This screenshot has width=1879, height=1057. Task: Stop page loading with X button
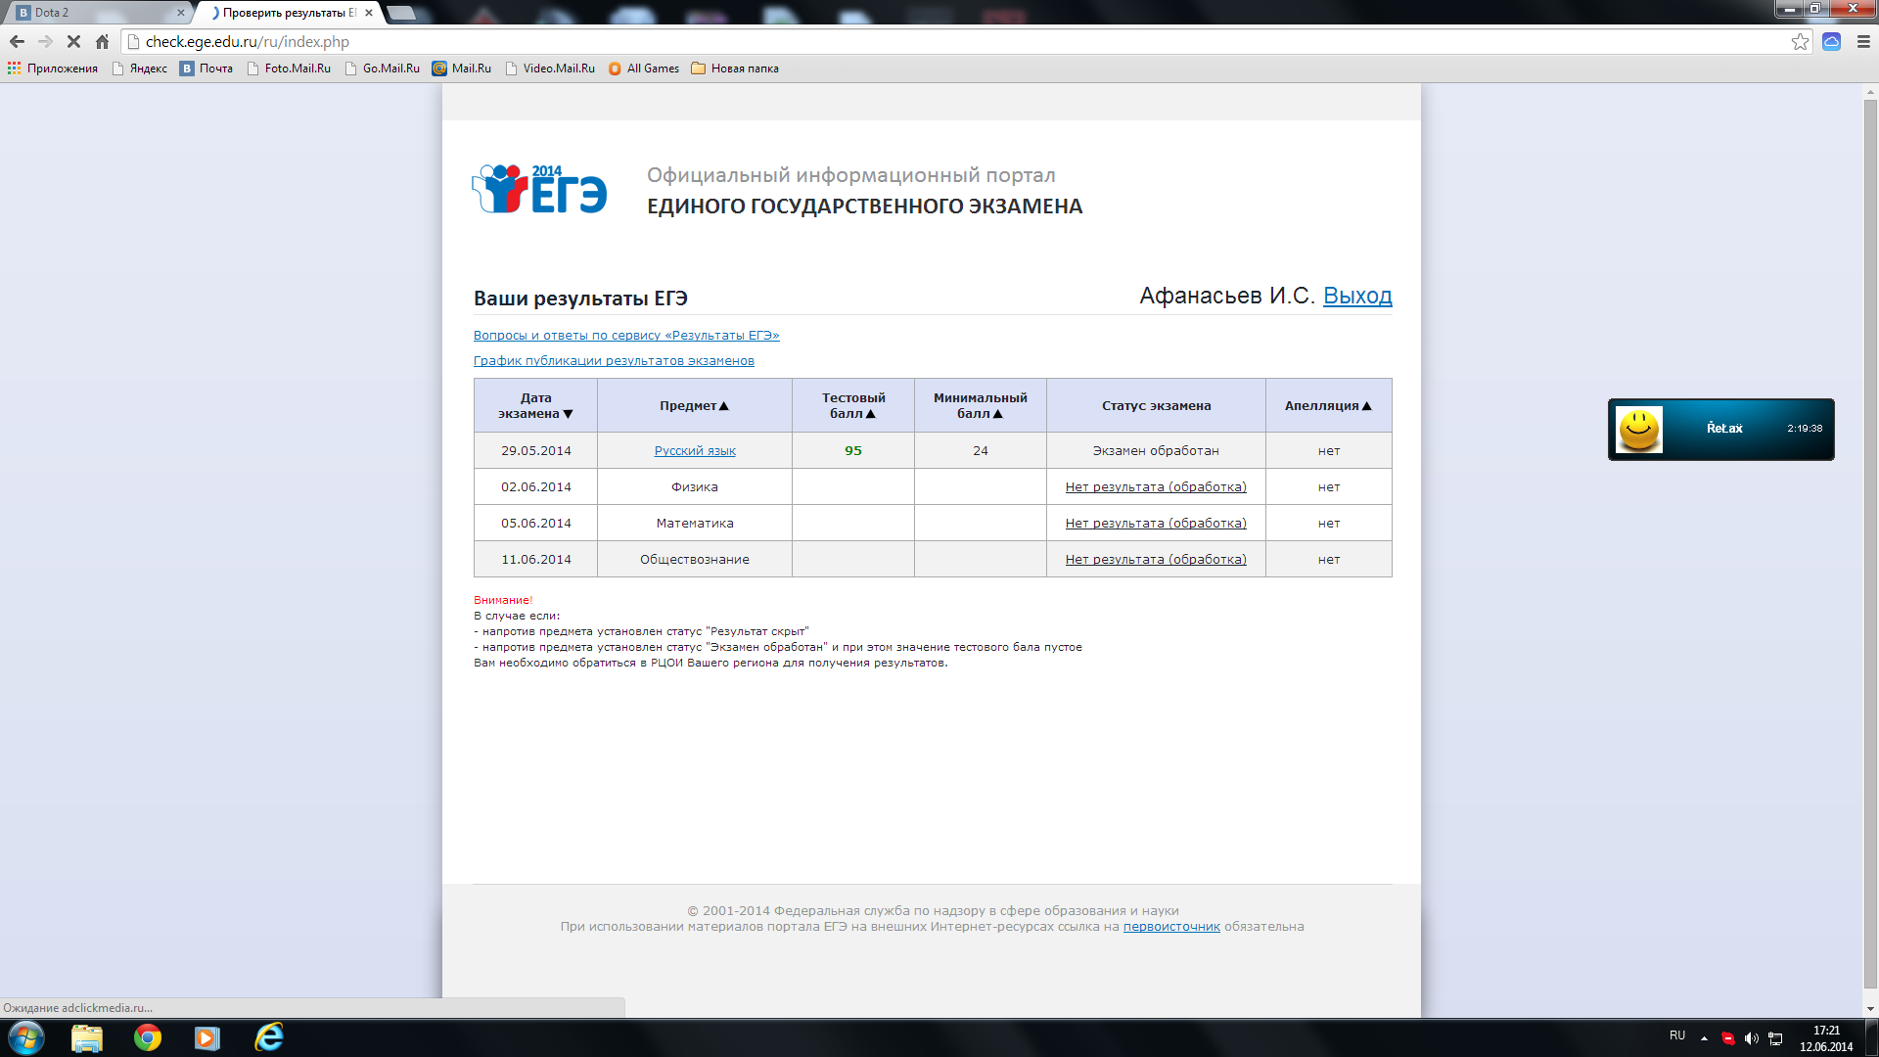73,42
